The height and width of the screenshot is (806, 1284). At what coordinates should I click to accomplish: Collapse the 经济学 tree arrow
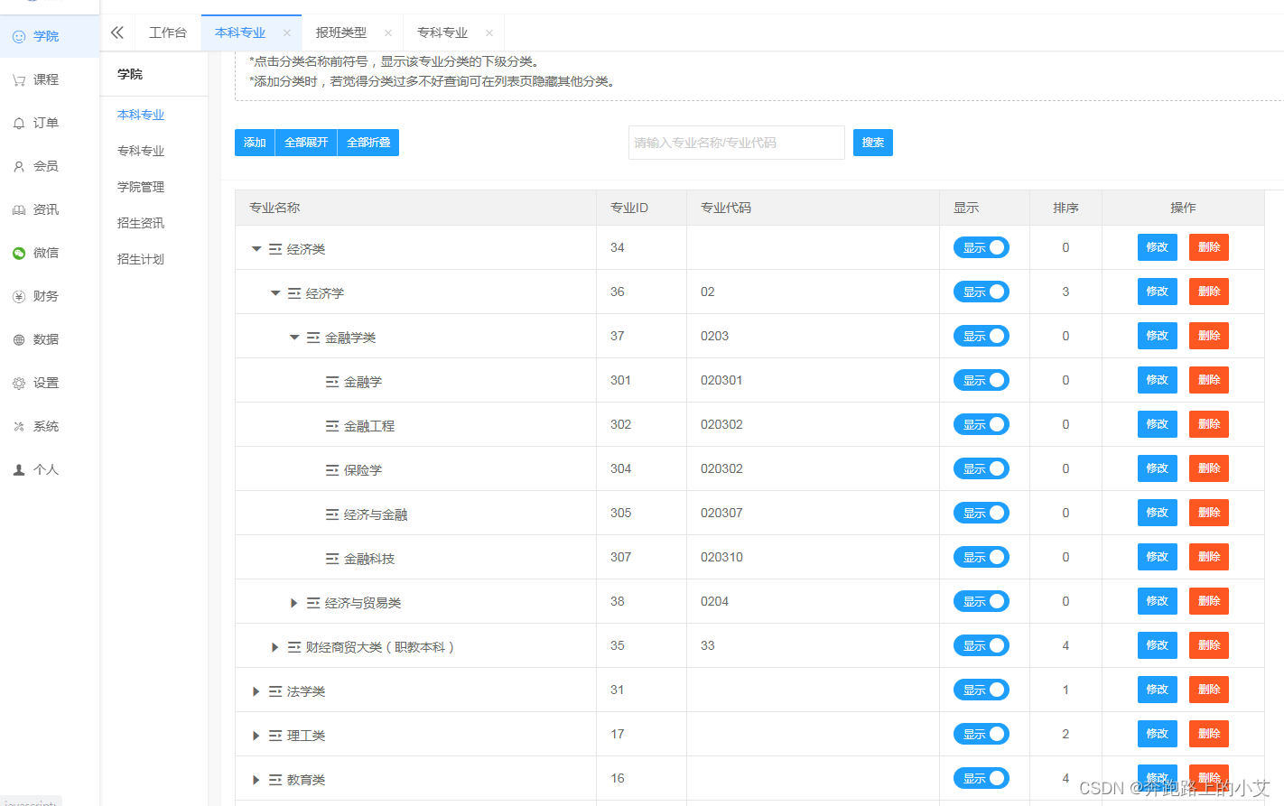[x=275, y=293]
